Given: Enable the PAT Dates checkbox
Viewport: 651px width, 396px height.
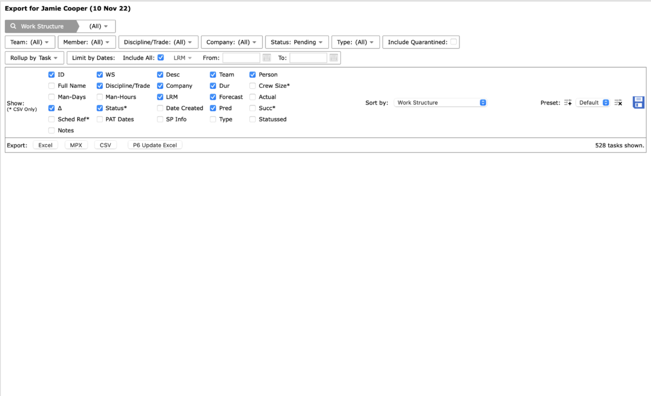Looking at the screenshot, I should (x=100, y=119).
